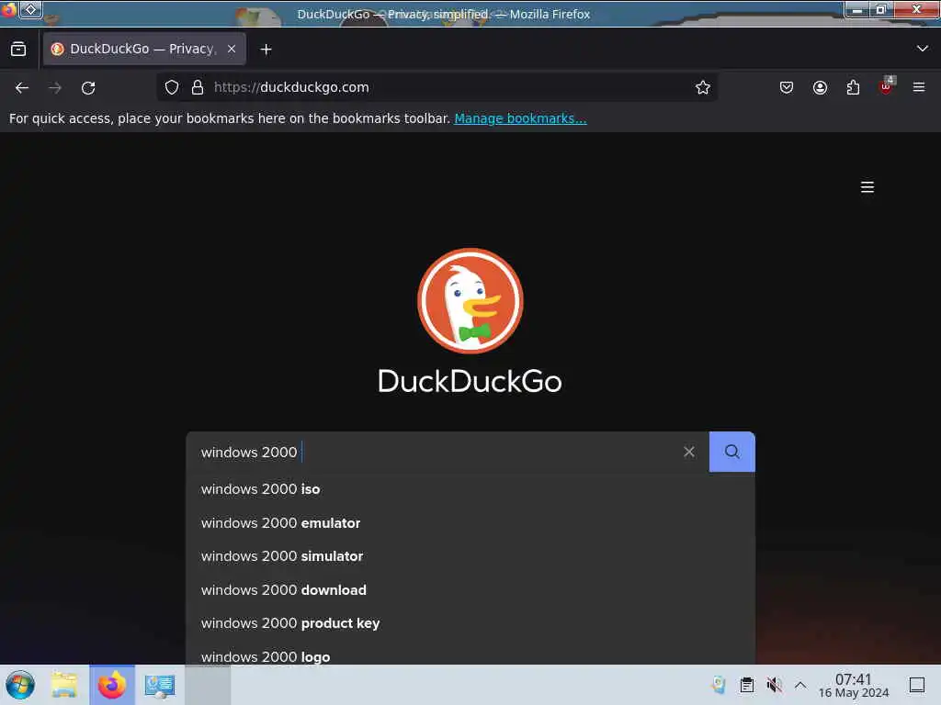Screen dimensions: 941x705
Task: Activate Firefox in the taskbar
Action: click(112, 685)
